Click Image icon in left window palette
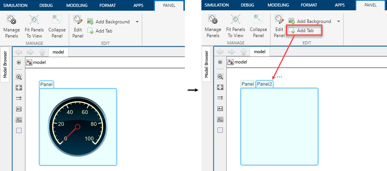 (x=19, y=120)
